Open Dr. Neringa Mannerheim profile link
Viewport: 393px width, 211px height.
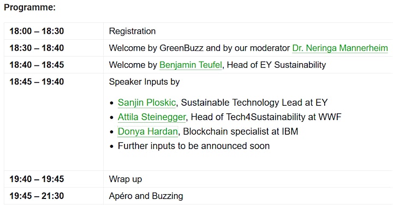tap(340, 48)
